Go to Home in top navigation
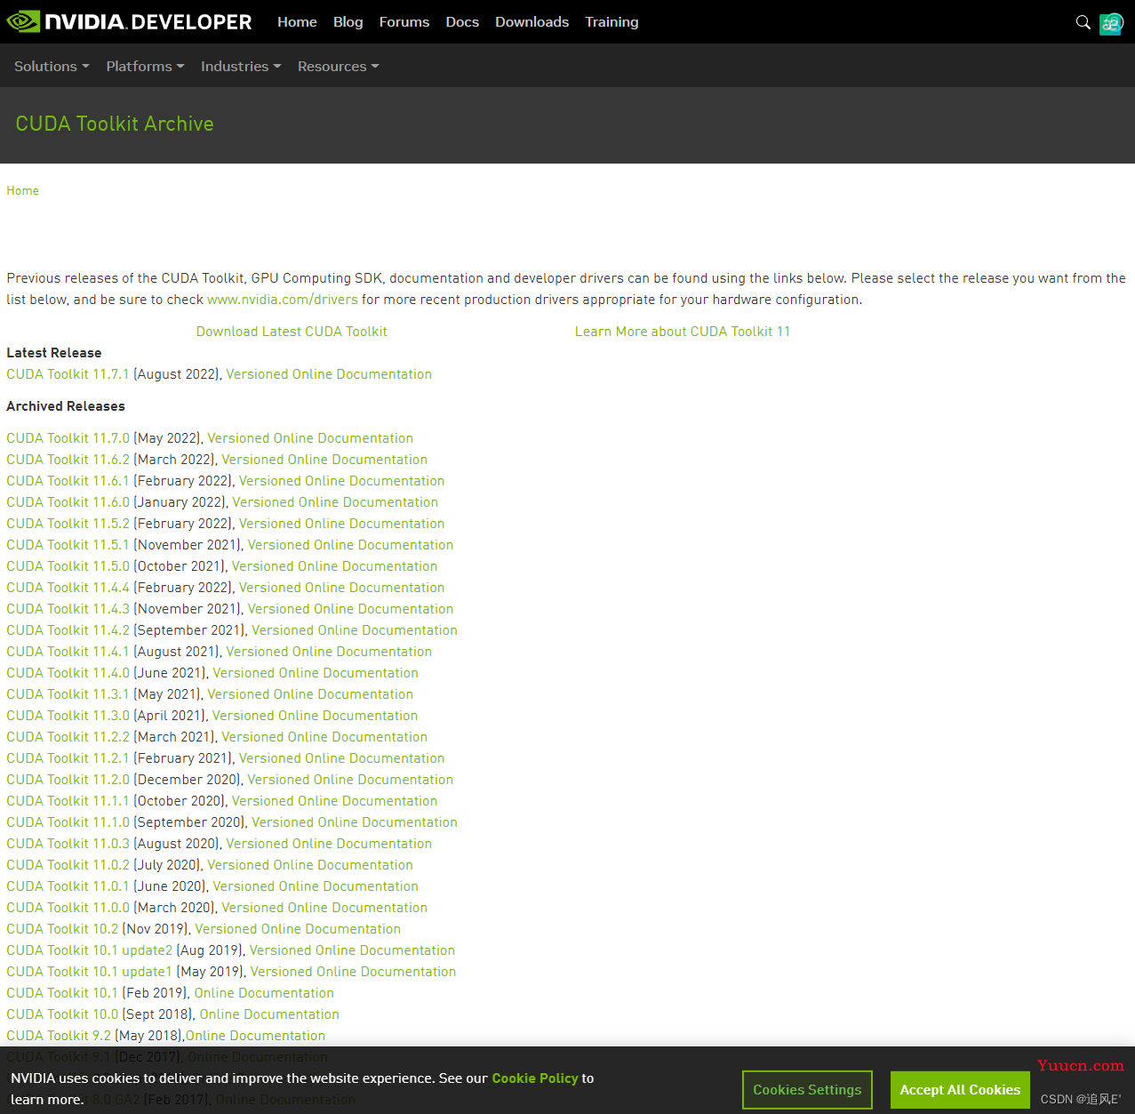 297,22
